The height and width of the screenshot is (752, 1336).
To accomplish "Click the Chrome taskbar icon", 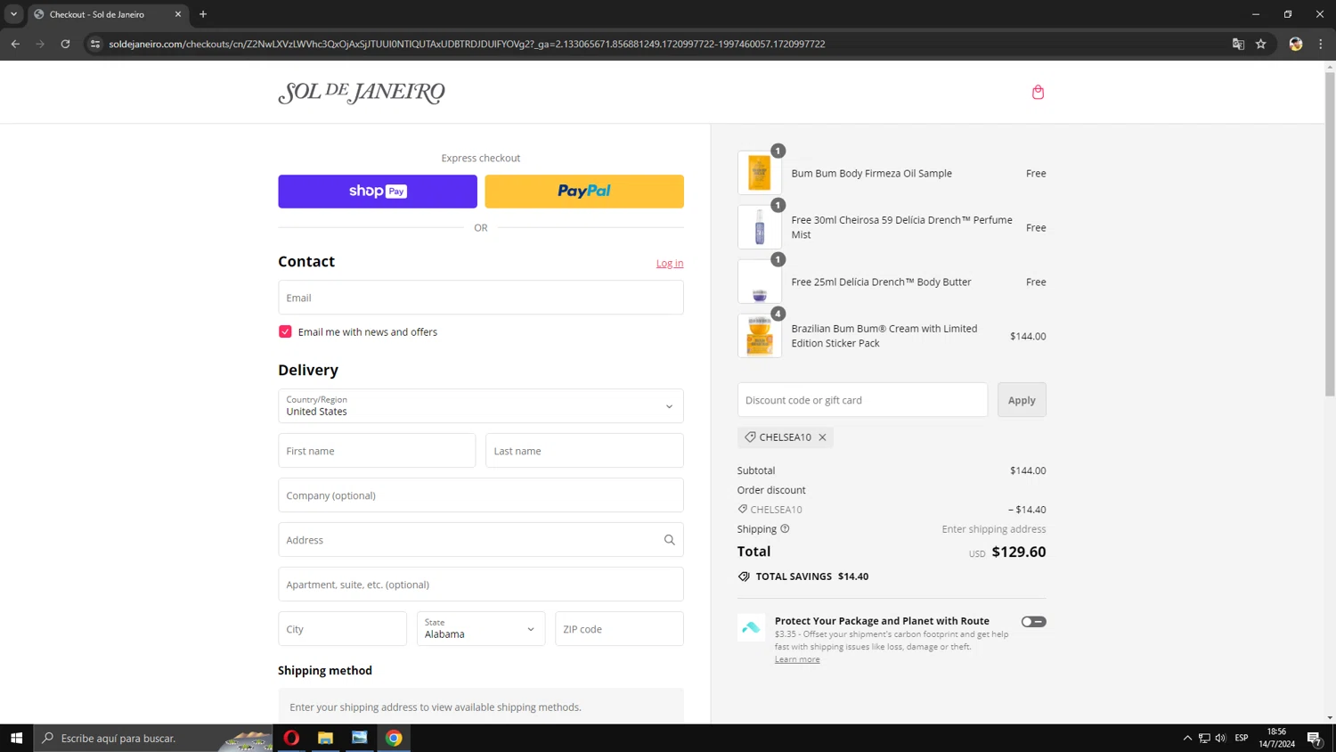I will pos(394,738).
